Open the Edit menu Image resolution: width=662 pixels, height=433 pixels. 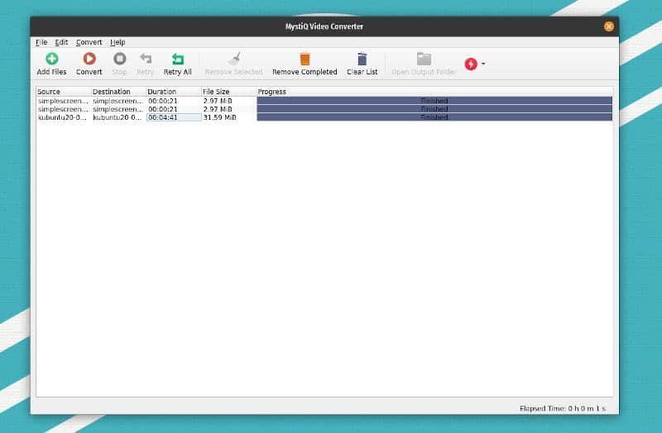tap(61, 42)
